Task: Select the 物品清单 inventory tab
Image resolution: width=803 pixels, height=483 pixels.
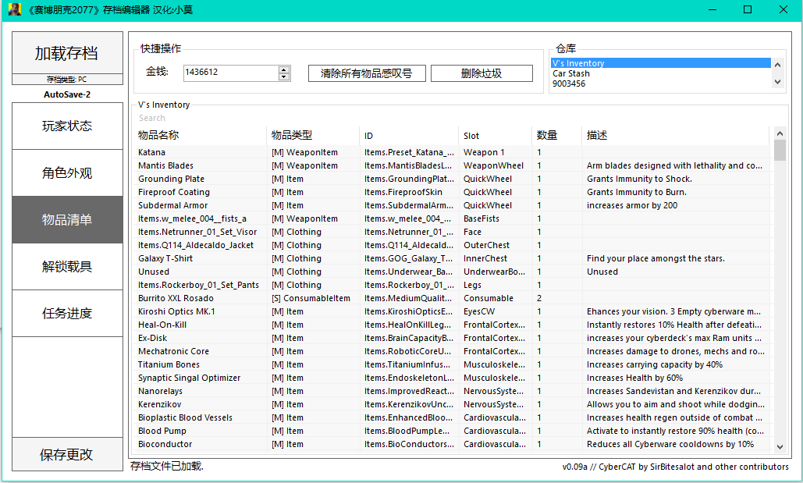Action: tap(67, 219)
